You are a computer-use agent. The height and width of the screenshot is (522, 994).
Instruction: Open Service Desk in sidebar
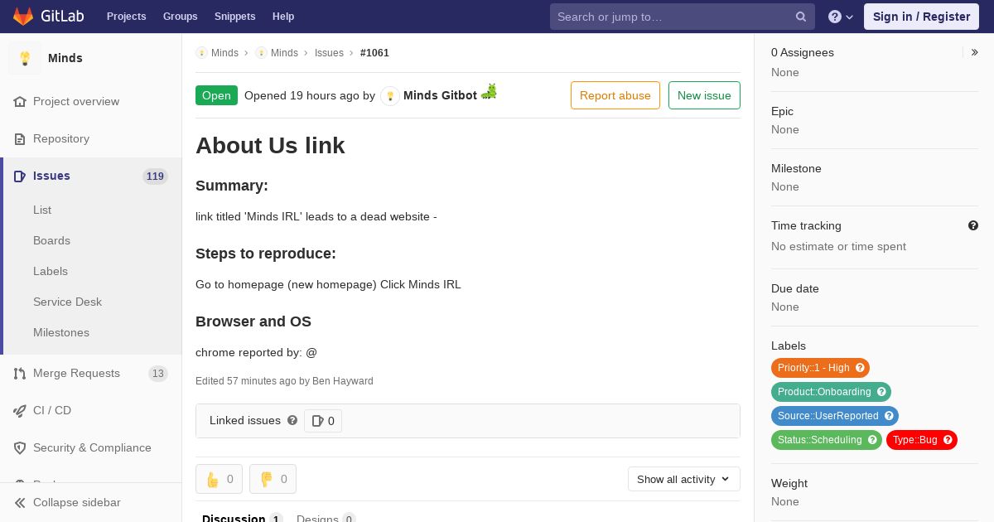(x=67, y=302)
